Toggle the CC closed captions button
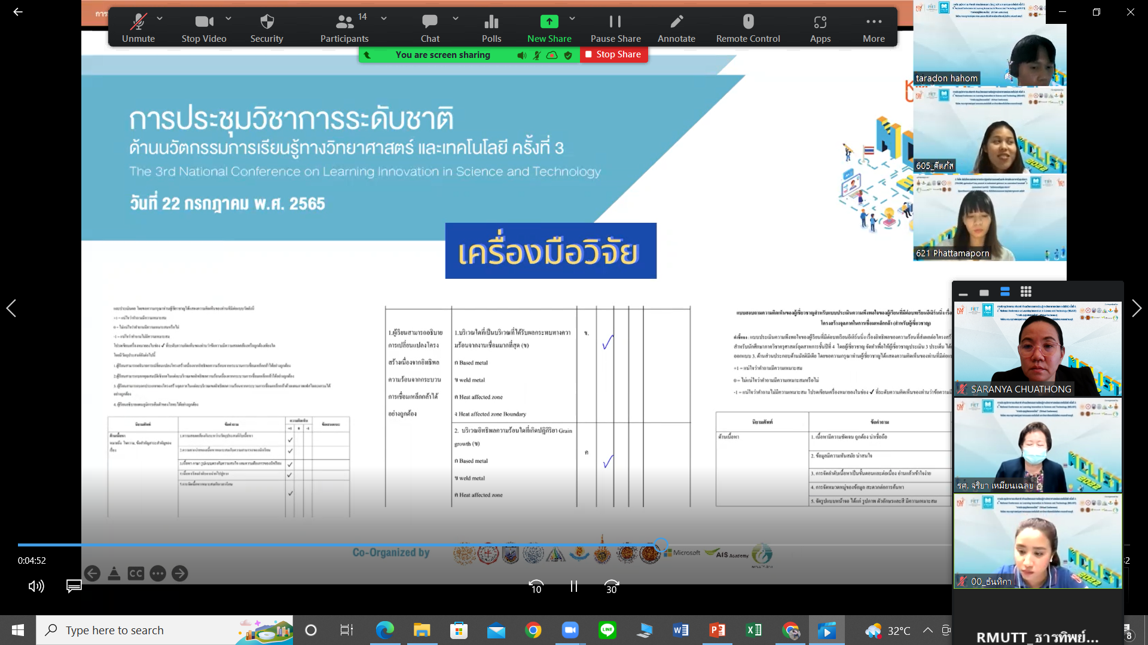The image size is (1148, 645). tap(136, 574)
